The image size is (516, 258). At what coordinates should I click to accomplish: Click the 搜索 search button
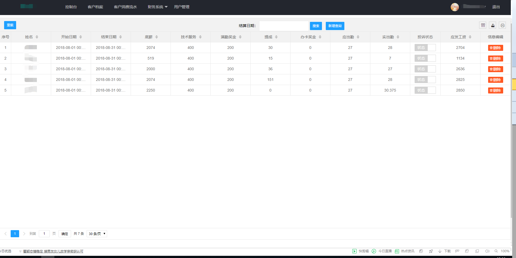316,26
